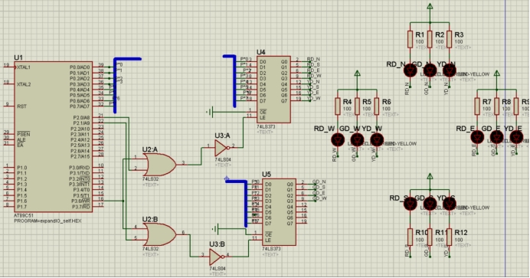This screenshot has width=530, height=278.
Task: Click the U3:A inverter symbol
Action: pyautogui.click(x=221, y=148)
